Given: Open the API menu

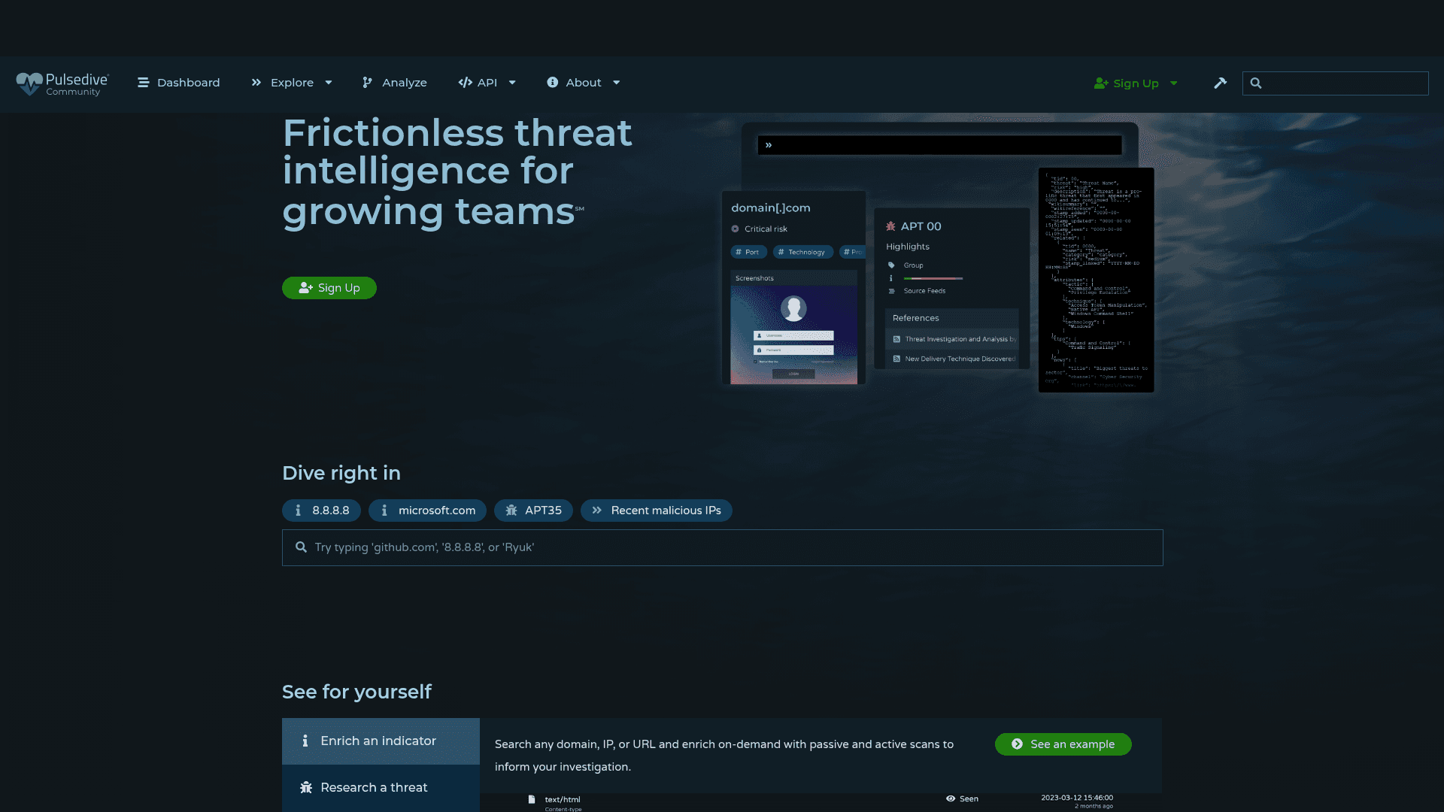Looking at the screenshot, I should (477, 83).
